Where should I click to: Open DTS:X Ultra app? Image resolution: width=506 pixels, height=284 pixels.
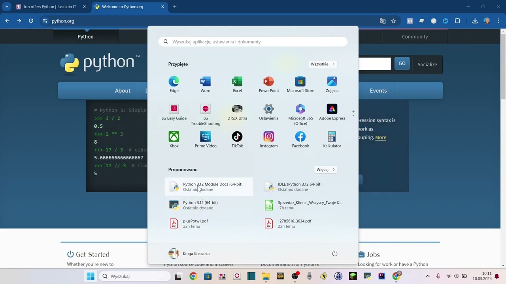[237, 112]
